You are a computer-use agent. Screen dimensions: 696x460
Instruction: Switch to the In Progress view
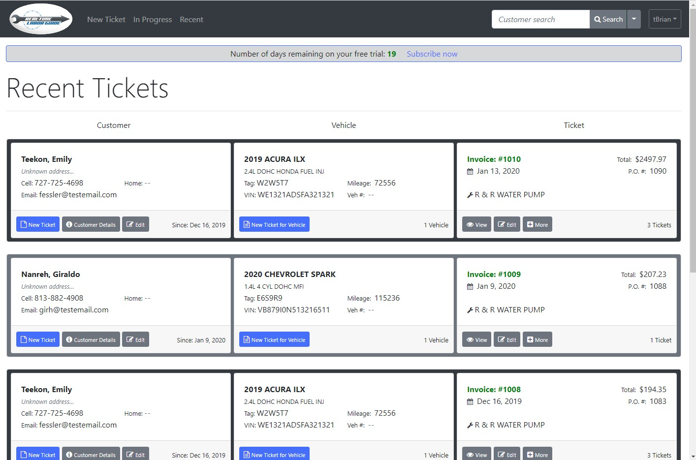(x=152, y=19)
